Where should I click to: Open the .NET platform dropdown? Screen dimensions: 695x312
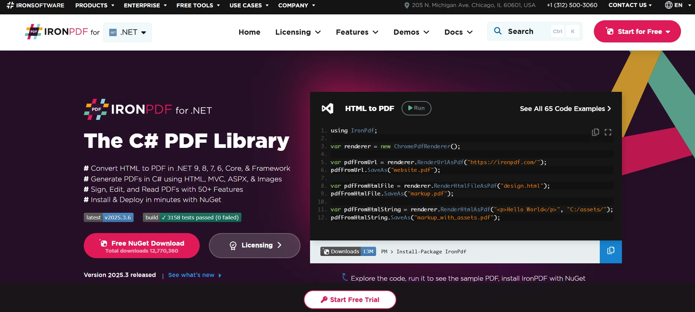(128, 32)
